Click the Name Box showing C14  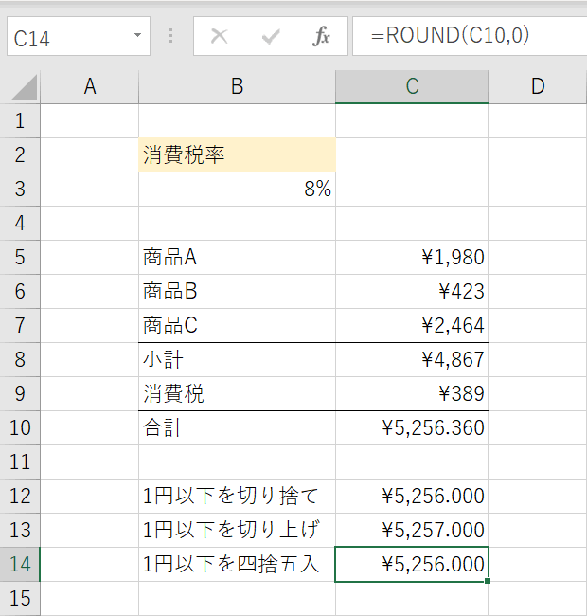click(x=79, y=36)
